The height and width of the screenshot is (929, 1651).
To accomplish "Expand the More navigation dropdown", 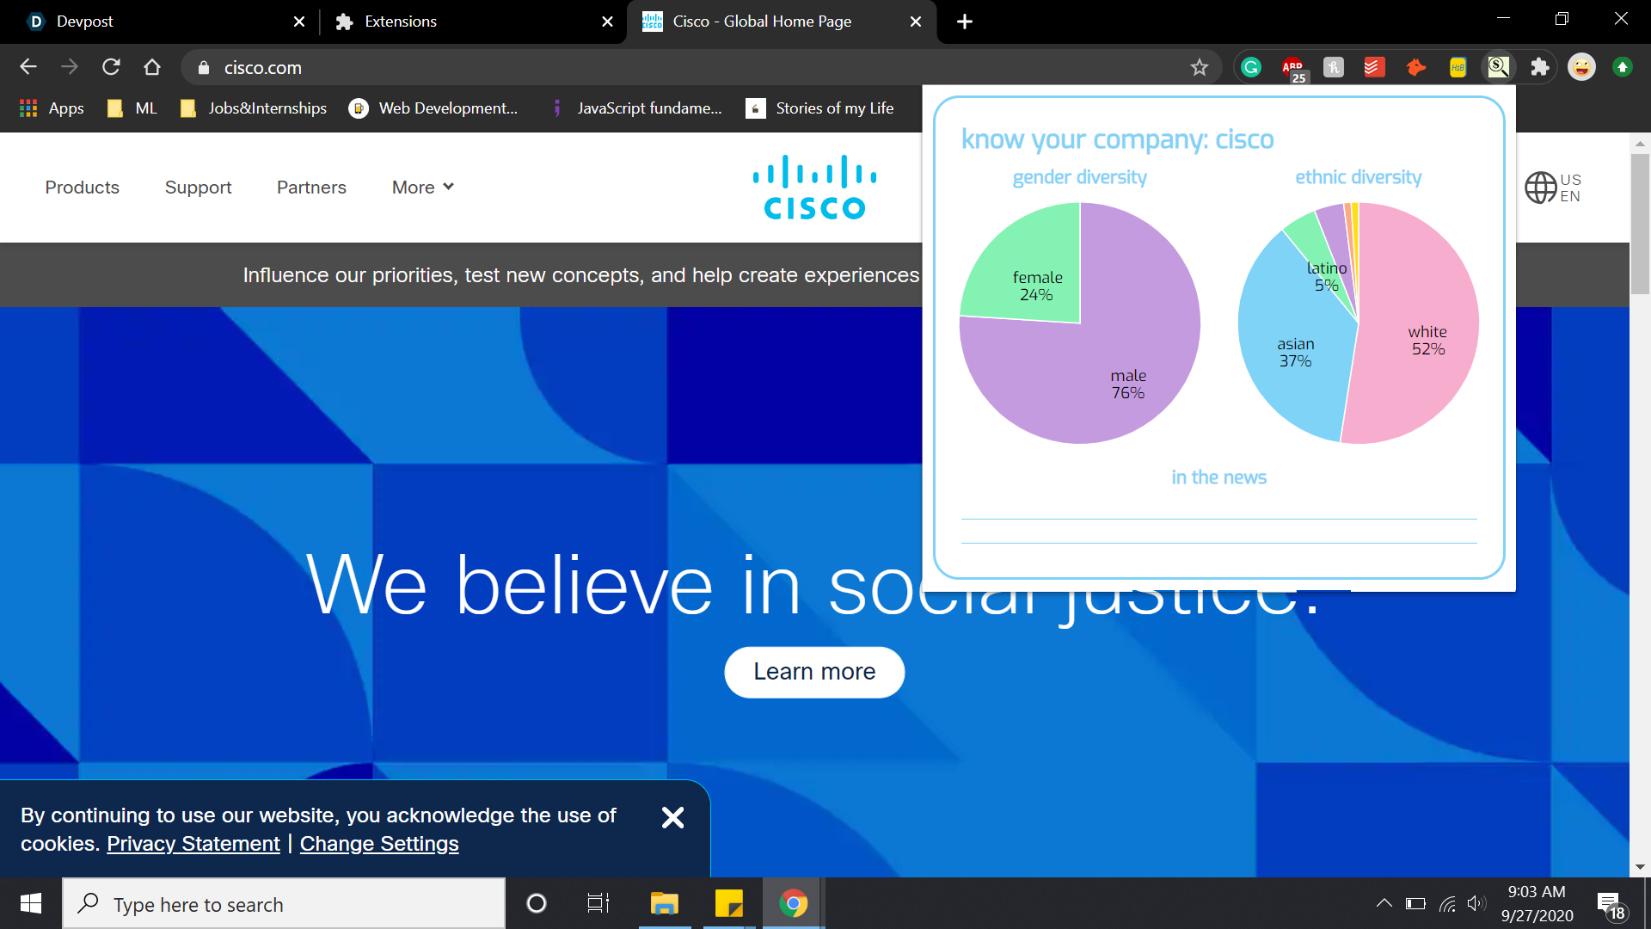I will click(x=422, y=188).
